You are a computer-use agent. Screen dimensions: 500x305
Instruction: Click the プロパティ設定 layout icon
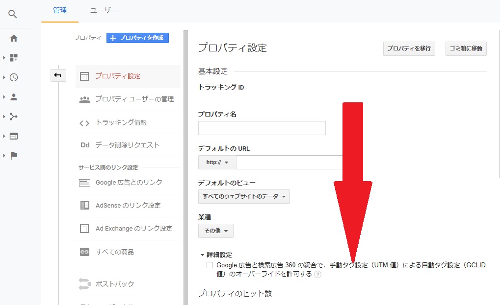point(84,76)
